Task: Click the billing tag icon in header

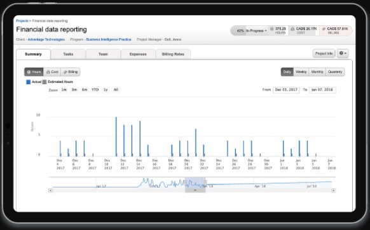Action: [x=324, y=29]
